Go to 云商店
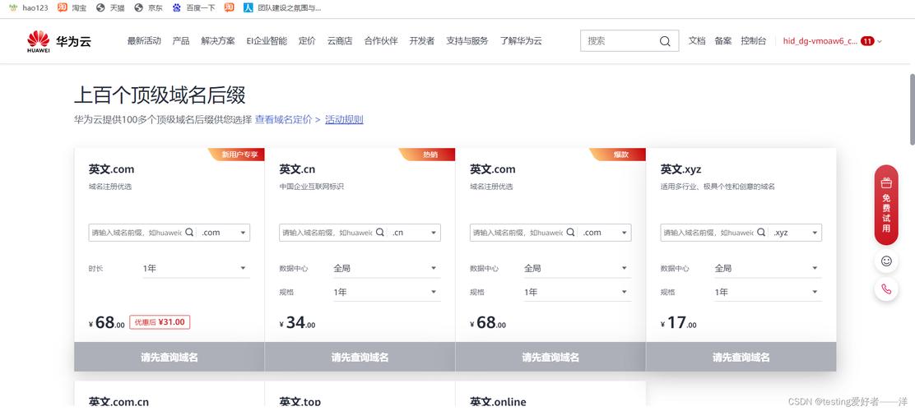The height and width of the screenshot is (411, 915). 340,41
